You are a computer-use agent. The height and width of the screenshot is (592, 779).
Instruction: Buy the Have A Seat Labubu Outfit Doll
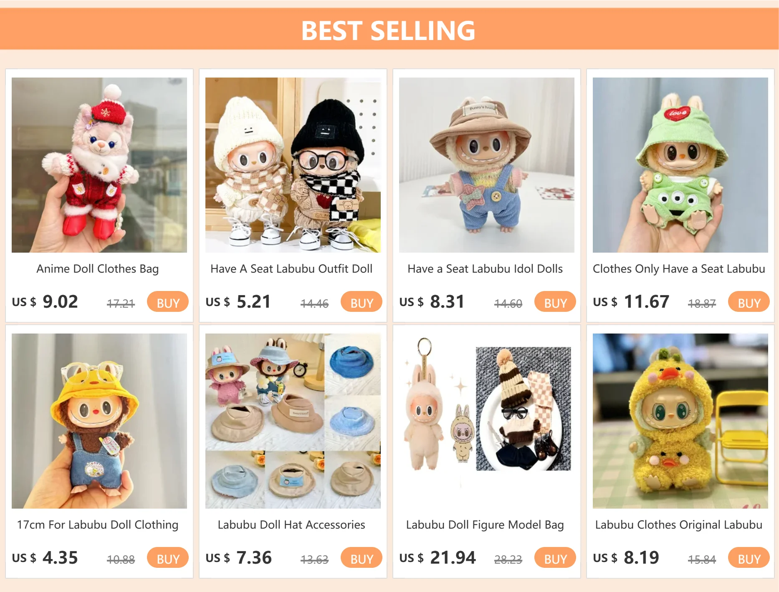tap(362, 302)
